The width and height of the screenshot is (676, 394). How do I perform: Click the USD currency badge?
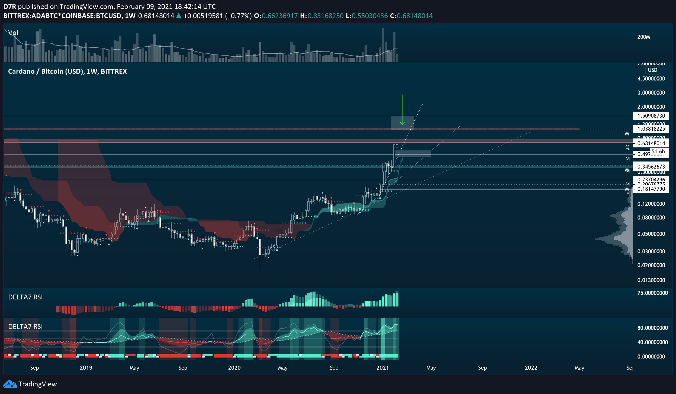tap(652, 70)
